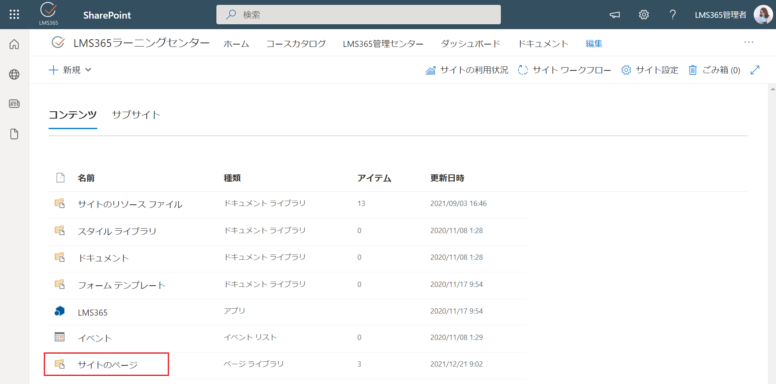The image size is (776, 384).
Task: Select the コンテンツ tab
Action: click(x=73, y=115)
